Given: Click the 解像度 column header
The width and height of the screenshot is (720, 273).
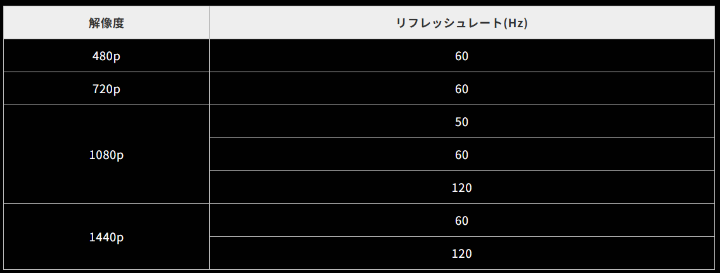Looking at the screenshot, I should pos(106,23).
